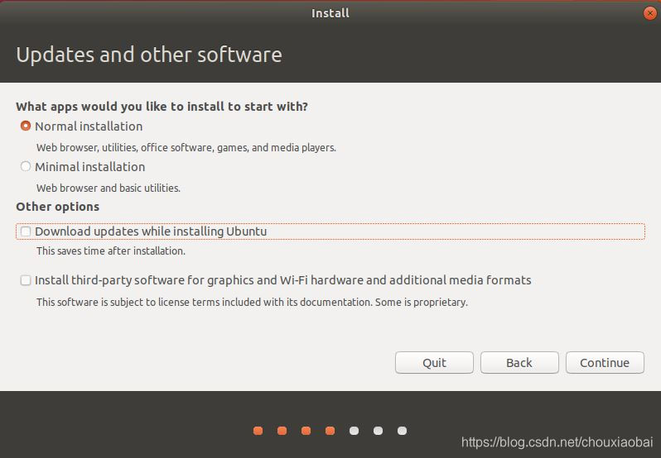
Task: Tick the Install third-party software checkbox
Action: (x=26, y=280)
